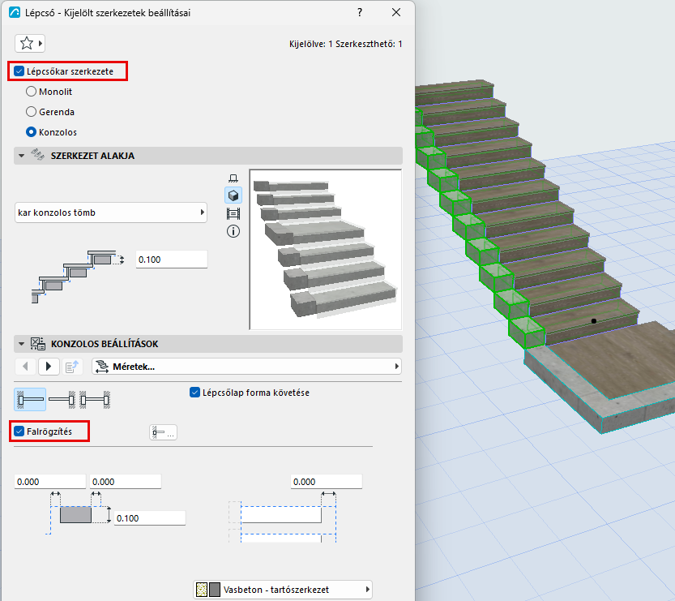Edit the left offset 0.000 field
This screenshot has height=601, width=675.
click(x=50, y=482)
